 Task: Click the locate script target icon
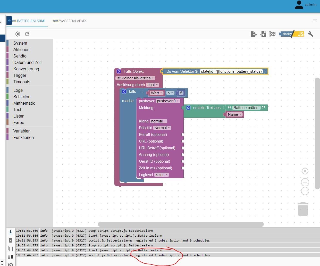pyautogui.click(x=18, y=34)
